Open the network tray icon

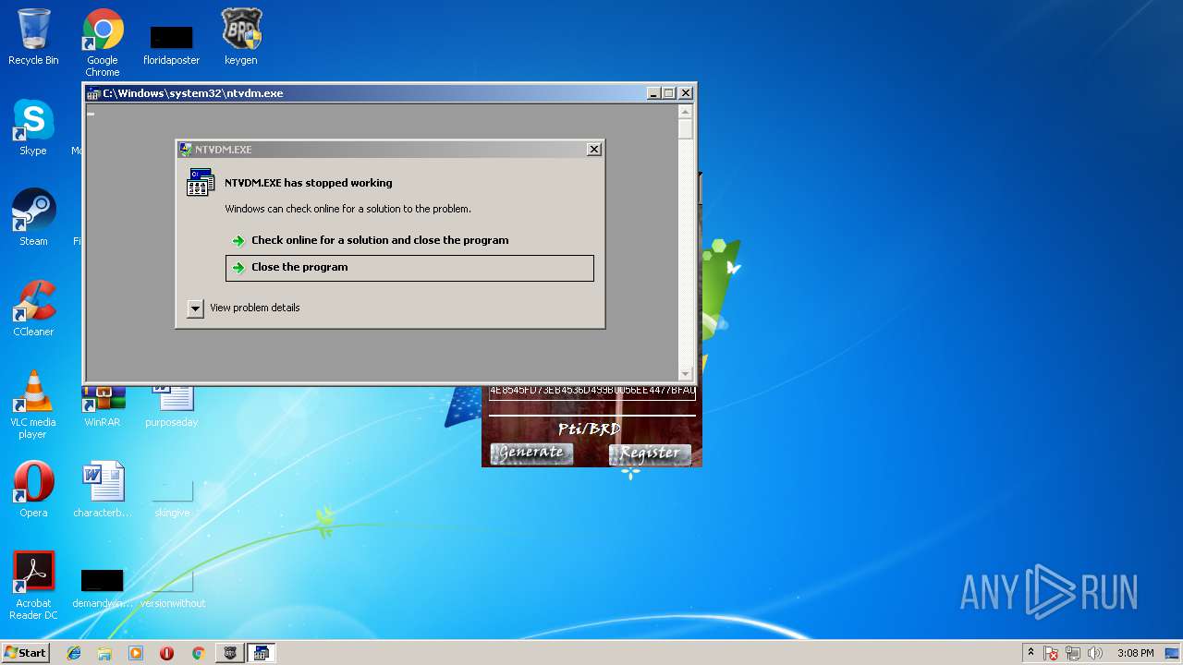coord(1073,653)
